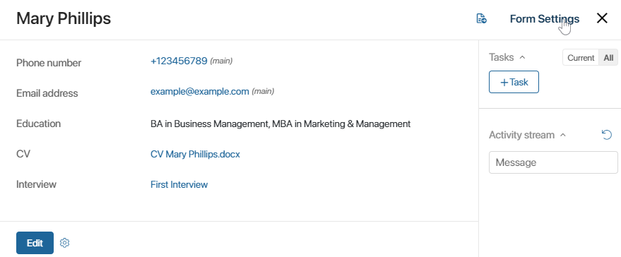Open the example@example.com email link
The height and width of the screenshot is (257, 621).
click(200, 92)
